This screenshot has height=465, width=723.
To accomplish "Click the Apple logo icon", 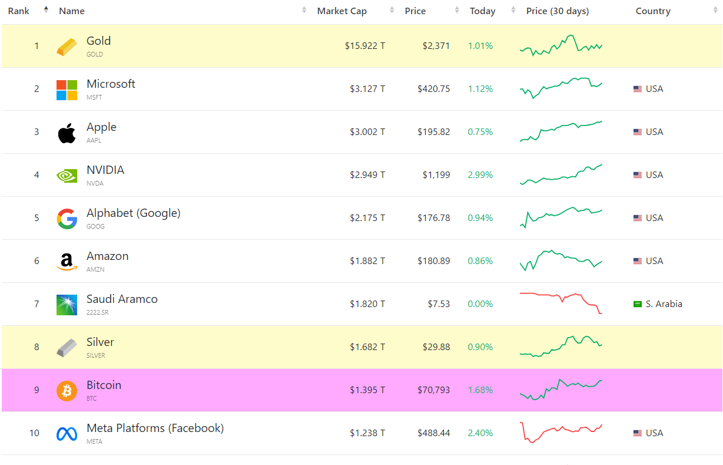I will coord(67,133).
